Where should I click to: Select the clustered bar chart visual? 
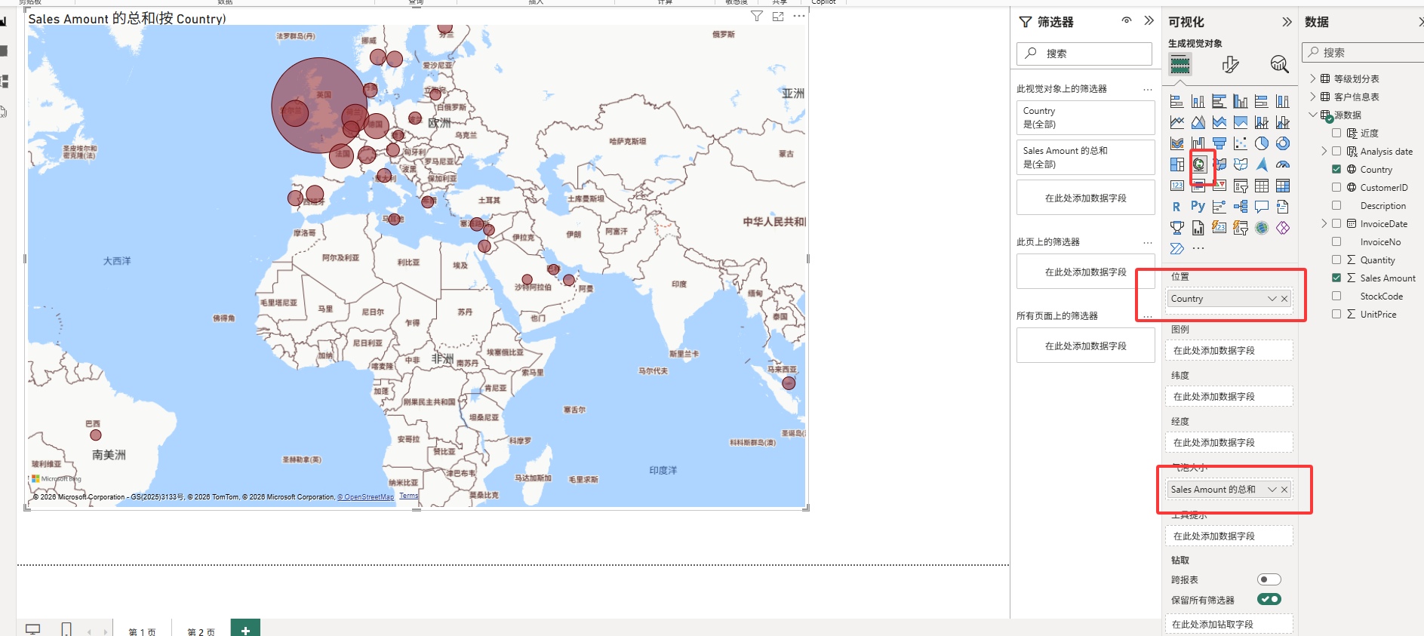point(1219,101)
